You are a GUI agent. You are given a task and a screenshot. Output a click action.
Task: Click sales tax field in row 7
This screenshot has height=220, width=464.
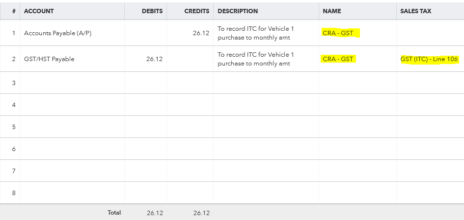(x=430, y=171)
